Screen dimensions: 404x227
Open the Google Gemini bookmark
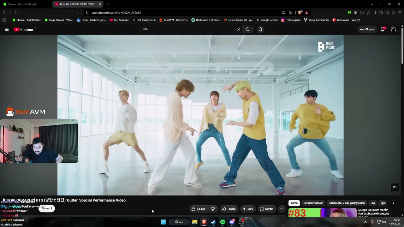point(267,20)
